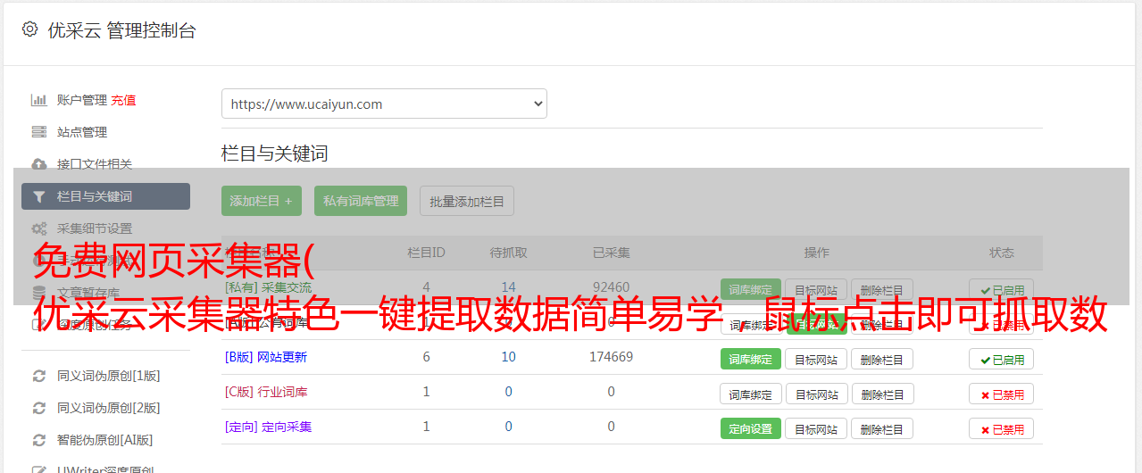Toggle the 已禁用 status for 定向采集

coord(1002,428)
